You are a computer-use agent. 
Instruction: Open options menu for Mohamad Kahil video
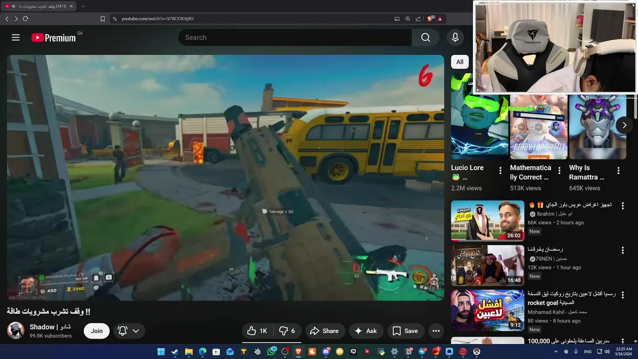tap(623, 295)
